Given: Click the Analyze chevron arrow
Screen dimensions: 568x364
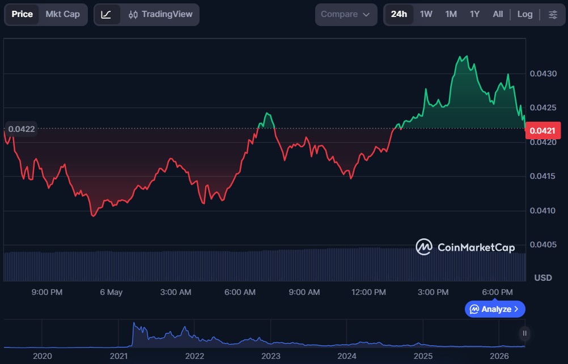Looking at the screenshot, I should (516, 309).
